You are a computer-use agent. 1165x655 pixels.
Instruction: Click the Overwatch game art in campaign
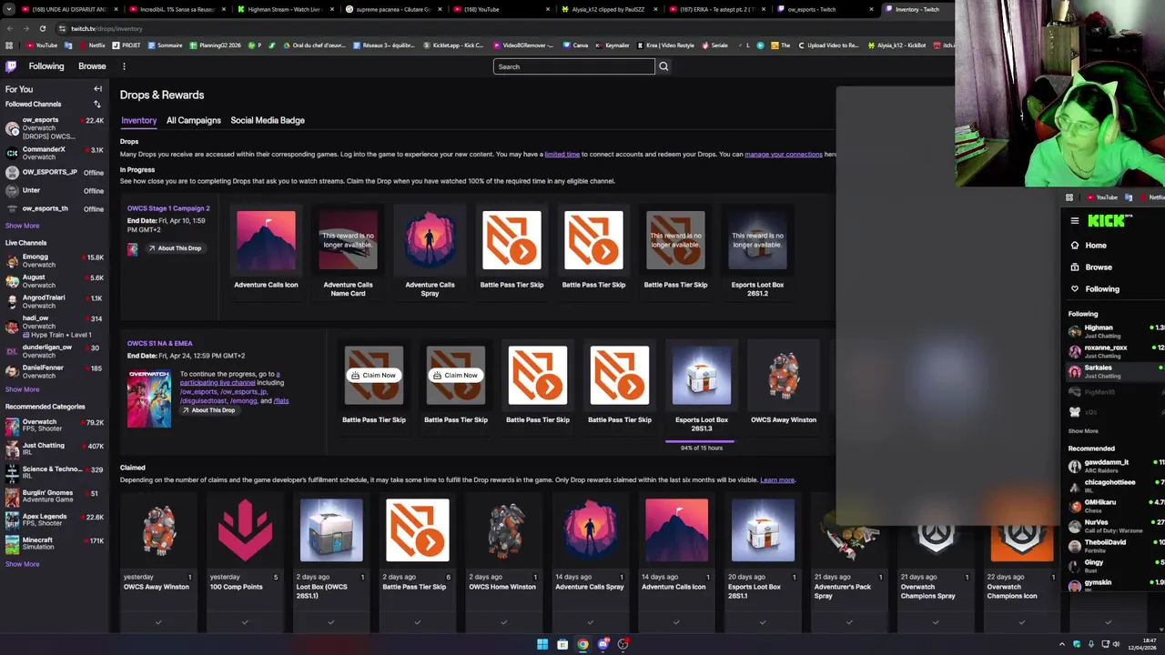pos(148,398)
